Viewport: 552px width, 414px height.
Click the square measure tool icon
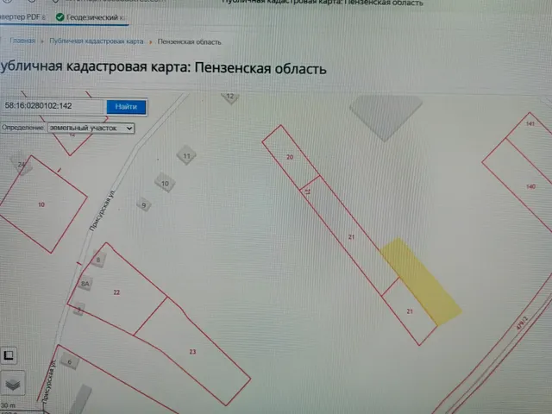9,355
